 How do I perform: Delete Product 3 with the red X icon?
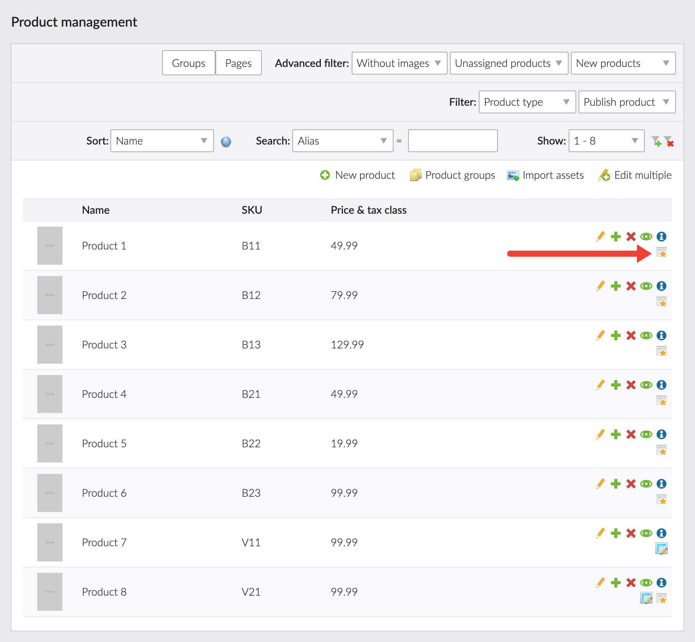click(x=631, y=335)
